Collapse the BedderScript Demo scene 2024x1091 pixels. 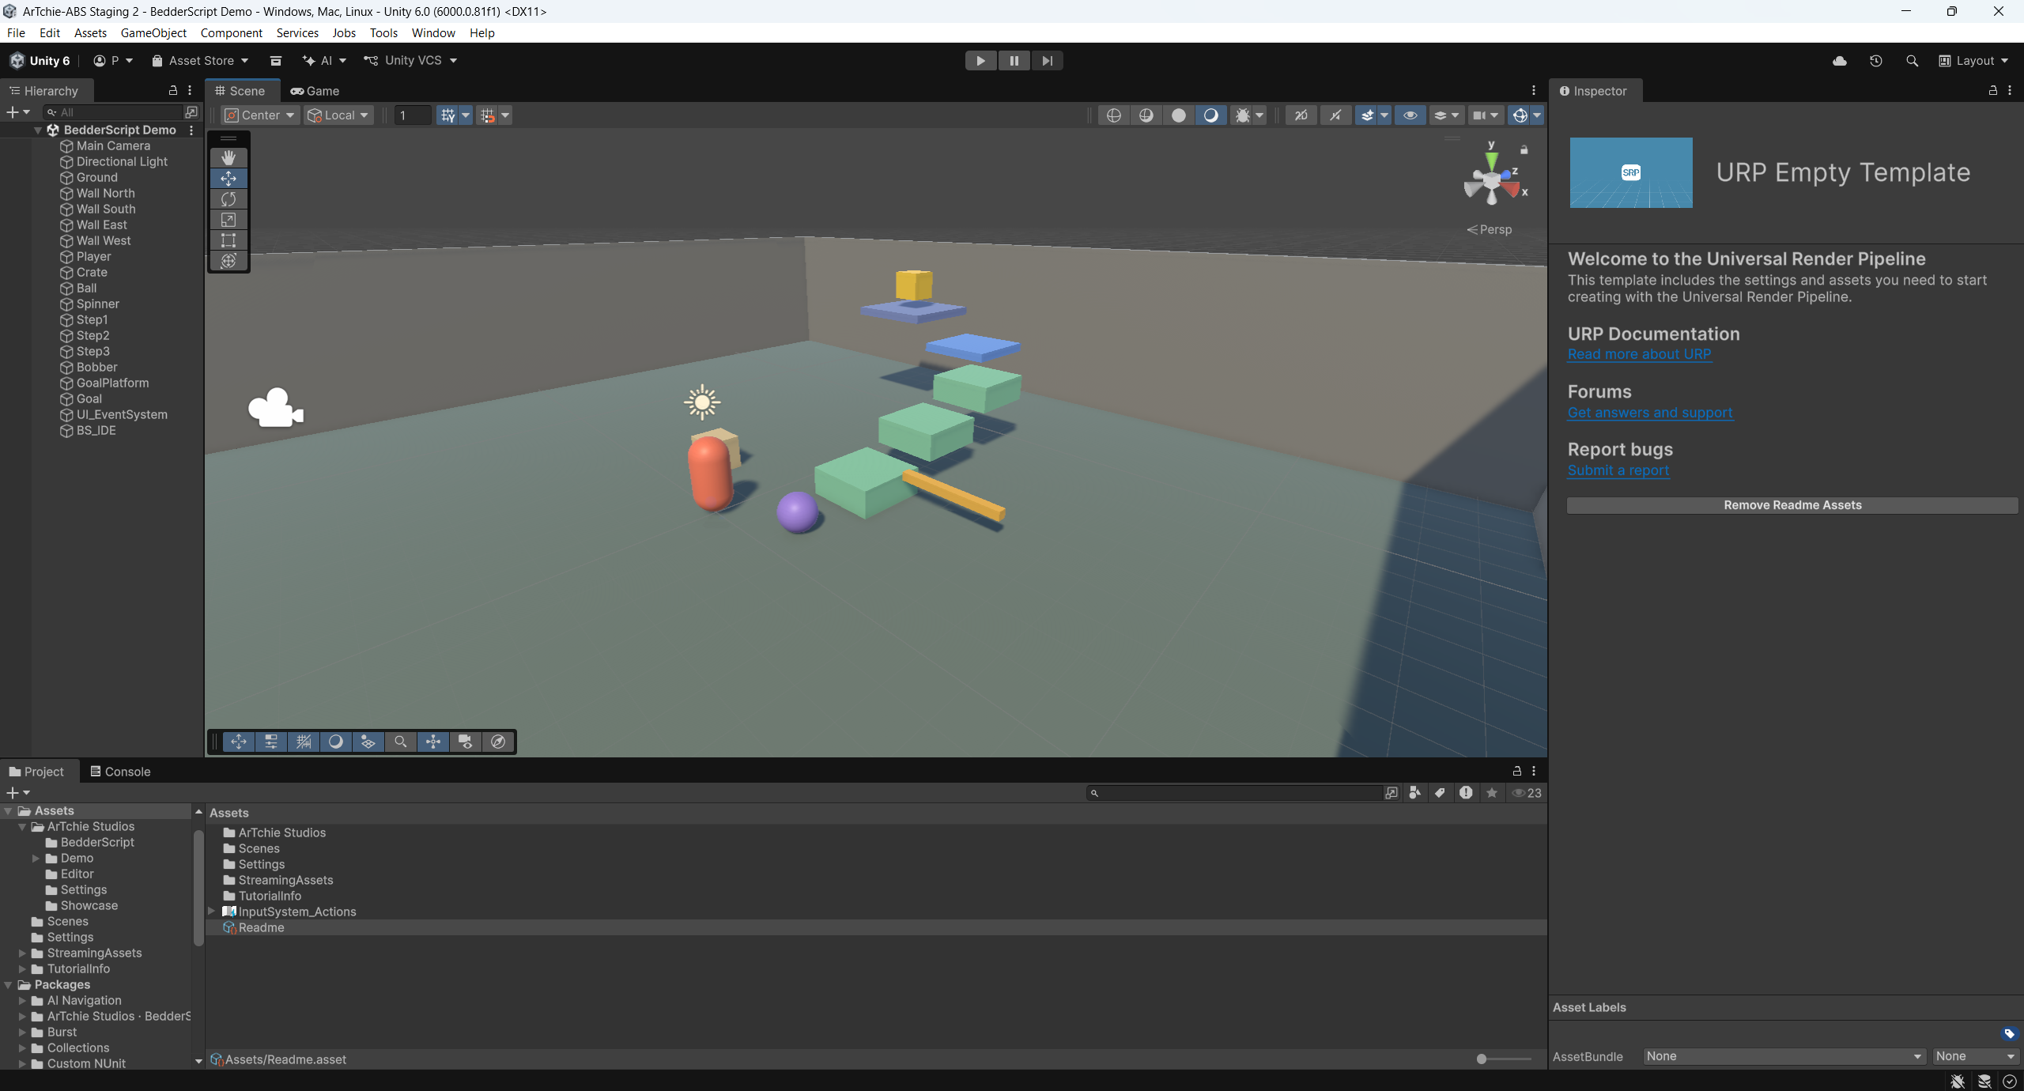coord(38,130)
